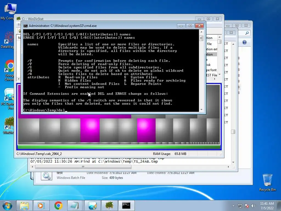Click the log window's horizontal scroll left arrow
This screenshot has width=281, height=211.
click(32, 167)
